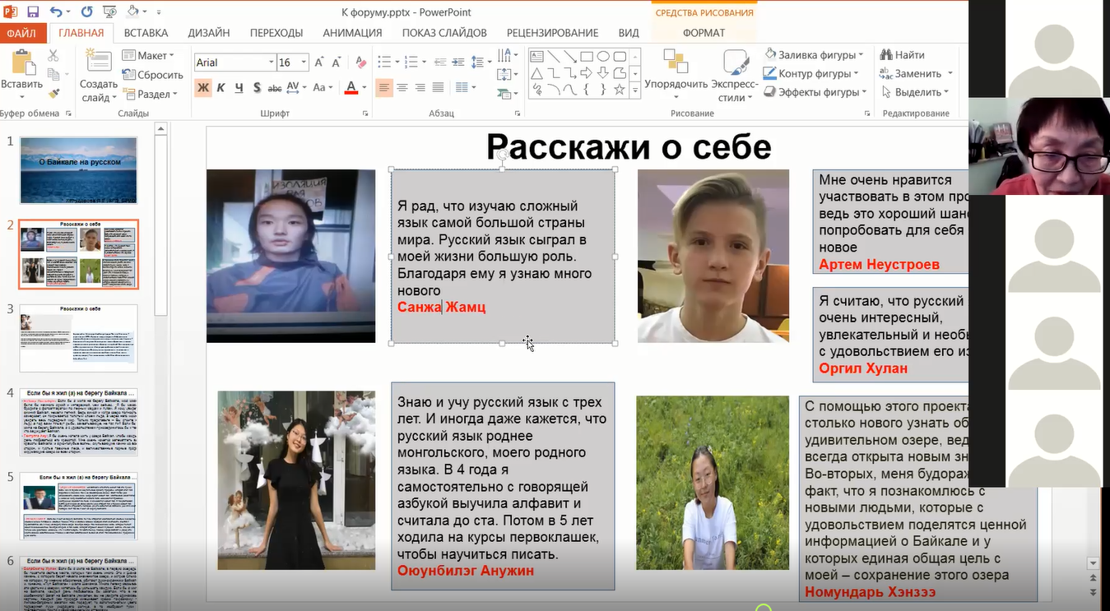This screenshot has height=611, width=1110.
Task: Open the font size 16 dropdown
Action: 304,62
